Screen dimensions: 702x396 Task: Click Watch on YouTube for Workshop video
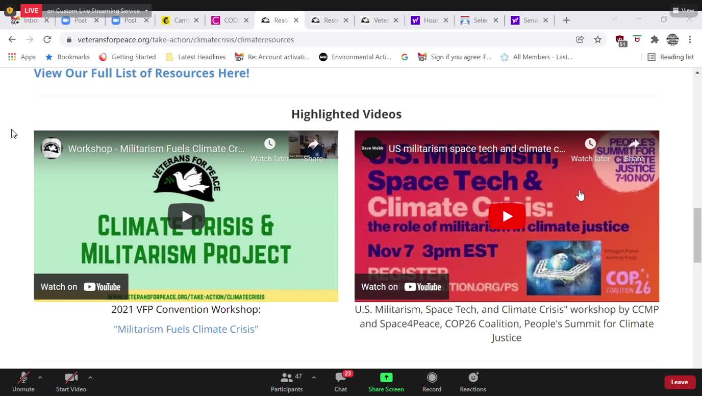81,287
